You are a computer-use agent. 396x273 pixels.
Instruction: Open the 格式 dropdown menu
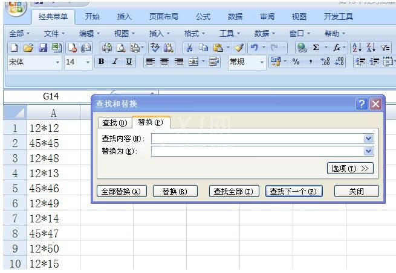[x=195, y=34]
